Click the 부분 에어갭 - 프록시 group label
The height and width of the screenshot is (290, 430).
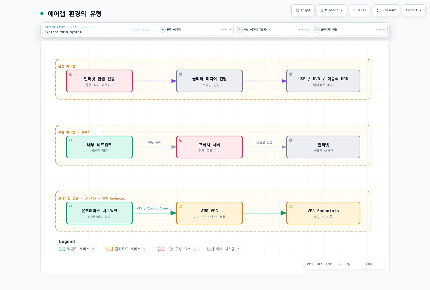click(x=74, y=132)
